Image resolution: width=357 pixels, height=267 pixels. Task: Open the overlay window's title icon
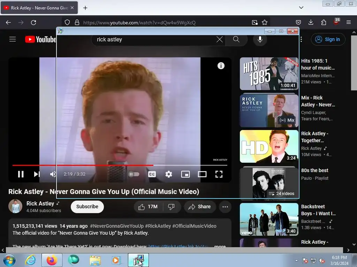click(x=61, y=31)
